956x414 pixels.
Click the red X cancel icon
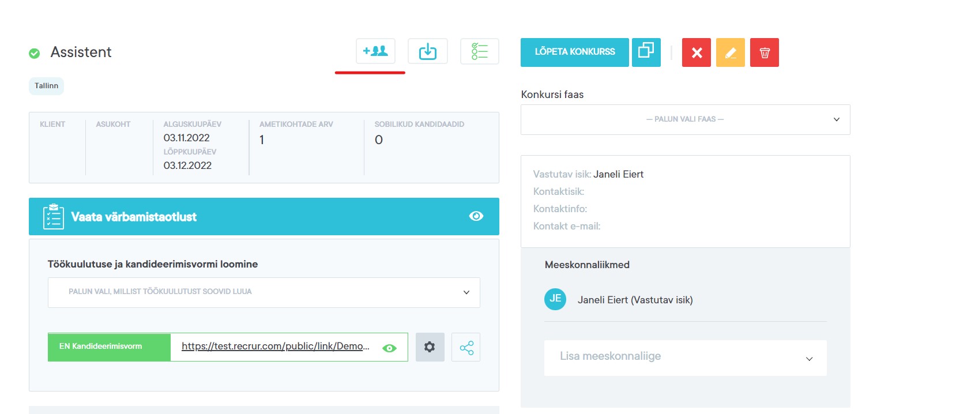point(696,52)
